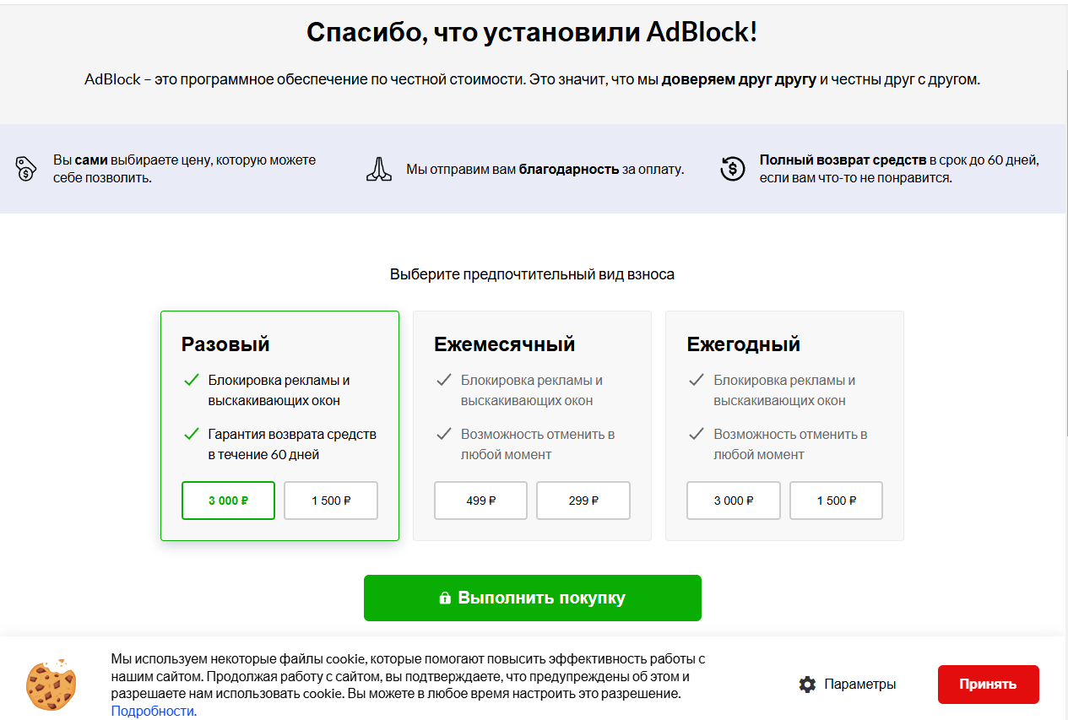This screenshot has height=720, width=1068.
Task: Click the Выполнить покупку button
Action: pyautogui.click(x=533, y=598)
